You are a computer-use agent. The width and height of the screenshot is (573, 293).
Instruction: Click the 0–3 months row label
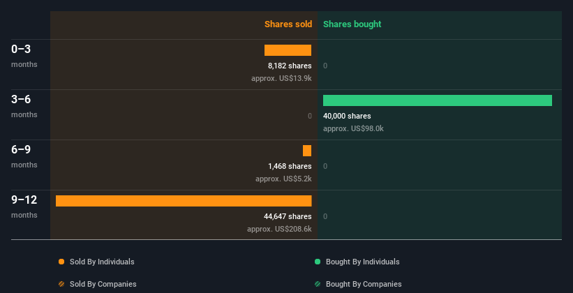click(x=24, y=56)
